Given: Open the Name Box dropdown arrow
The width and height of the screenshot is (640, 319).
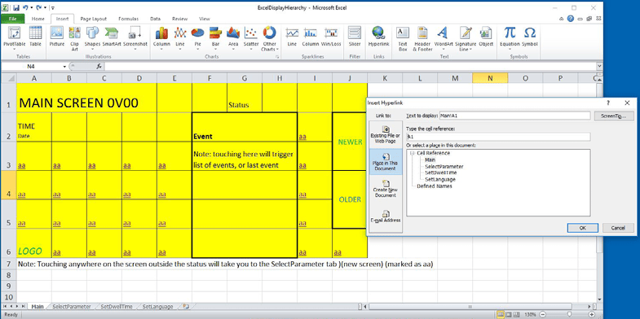Looking at the screenshot, I should 64,67.
